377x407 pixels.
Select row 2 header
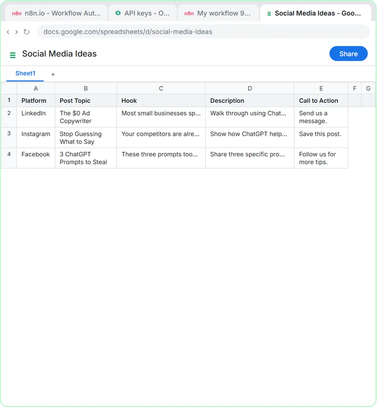pyautogui.click(x=9, y=117)
